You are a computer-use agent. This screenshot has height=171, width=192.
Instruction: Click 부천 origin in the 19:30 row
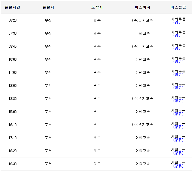(x=48, y=164)
